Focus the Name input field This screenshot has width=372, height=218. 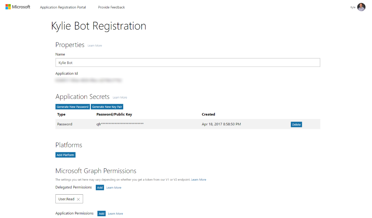click(187, 63)
